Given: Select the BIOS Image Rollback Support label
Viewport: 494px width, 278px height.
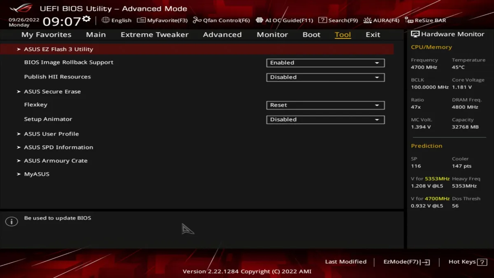Looking at the screenshot, I should [69, 62].
